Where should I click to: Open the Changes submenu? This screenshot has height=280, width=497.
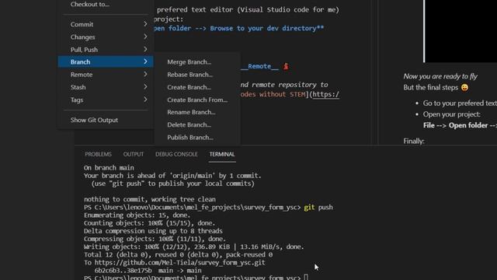[x=106, y=37]
